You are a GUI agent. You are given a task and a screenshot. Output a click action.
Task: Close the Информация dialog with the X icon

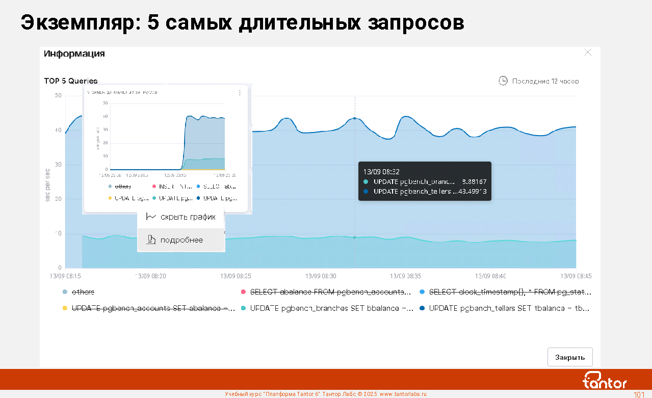click(x=588, y=52)
